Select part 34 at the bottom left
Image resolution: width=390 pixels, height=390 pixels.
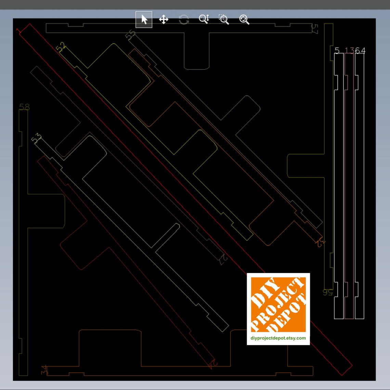point(43,369)
